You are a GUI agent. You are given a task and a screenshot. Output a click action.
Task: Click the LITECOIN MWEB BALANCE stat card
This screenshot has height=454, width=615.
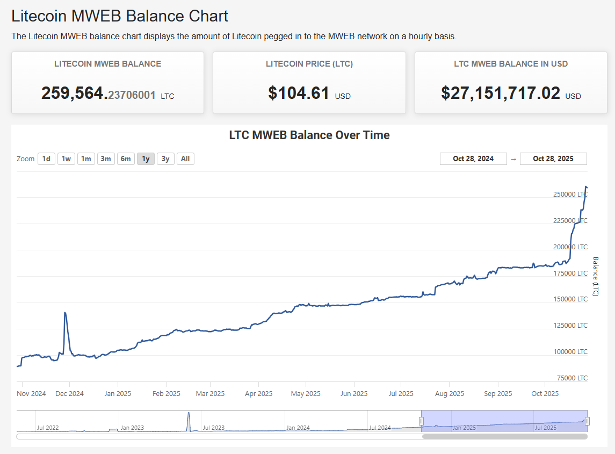point(107,82)
